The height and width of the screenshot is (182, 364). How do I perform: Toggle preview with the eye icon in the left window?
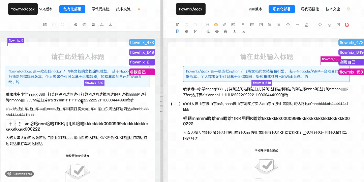click(84, 25)
